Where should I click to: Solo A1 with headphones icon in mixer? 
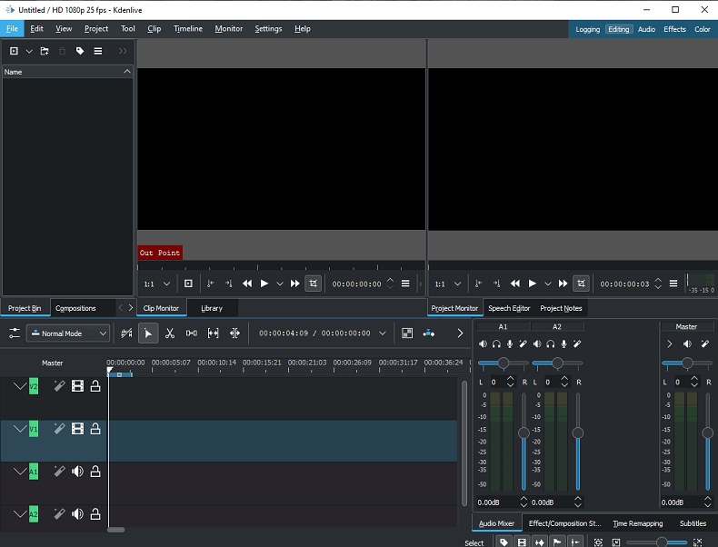[496, 343]
